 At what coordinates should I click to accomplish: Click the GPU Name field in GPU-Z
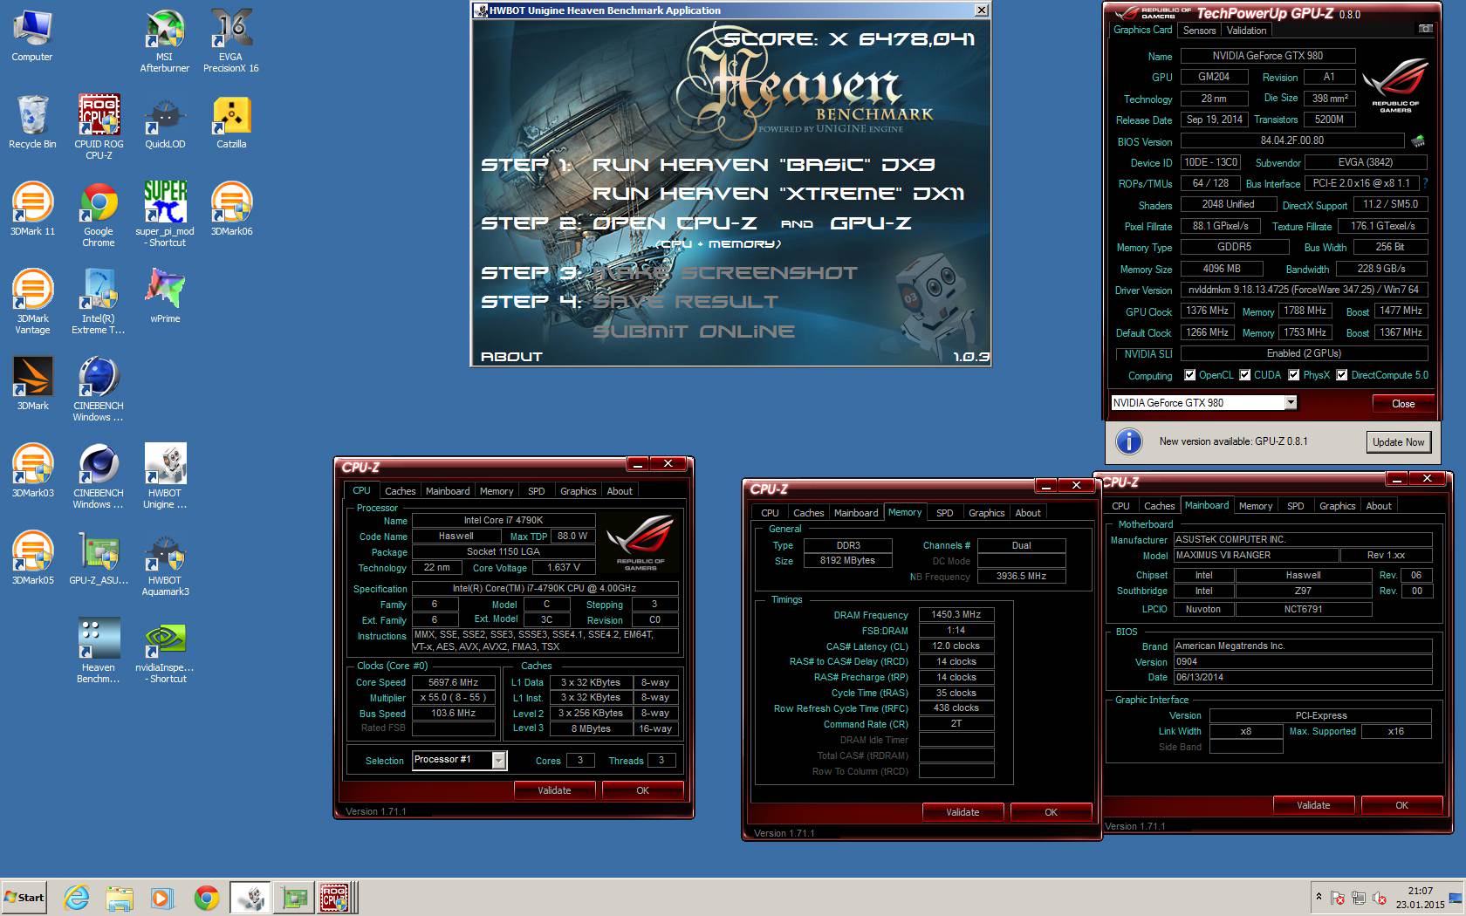1267,55
